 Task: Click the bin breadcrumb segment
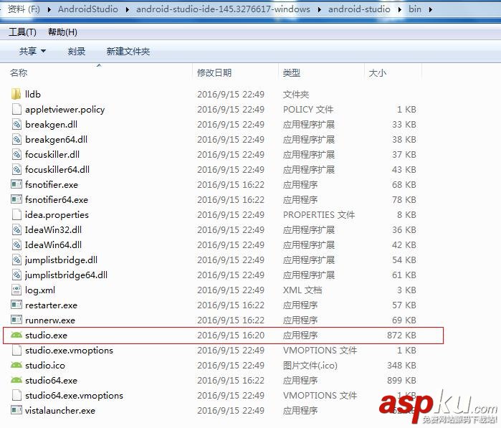tap(415, 9)
